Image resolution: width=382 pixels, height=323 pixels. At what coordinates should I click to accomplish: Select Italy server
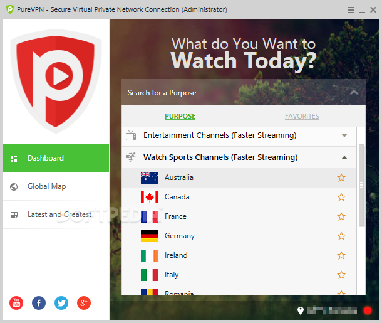(239, 275)
